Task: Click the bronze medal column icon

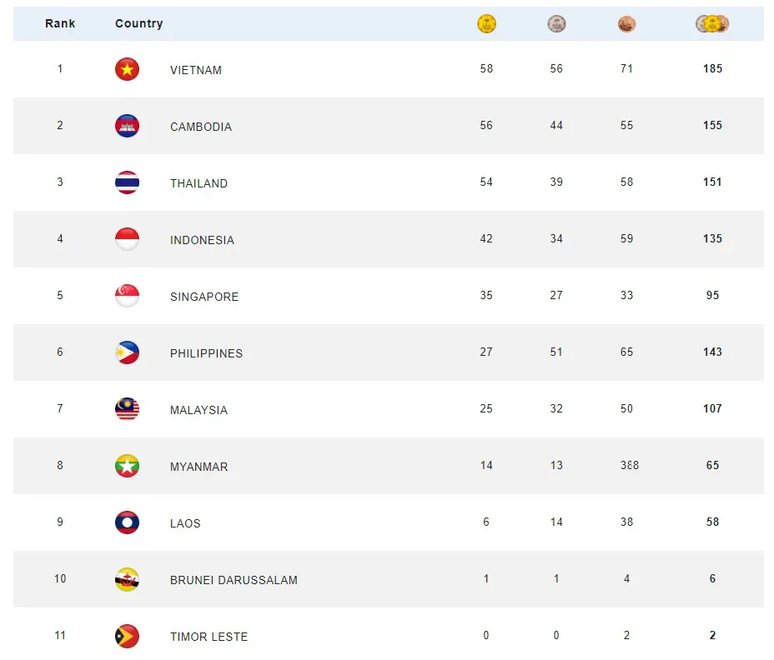Action: pos(626,23)
